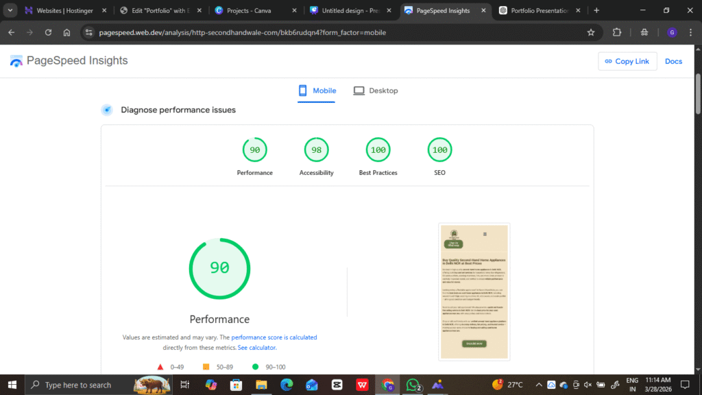Click the Copy Link button

tap(627, 61)
